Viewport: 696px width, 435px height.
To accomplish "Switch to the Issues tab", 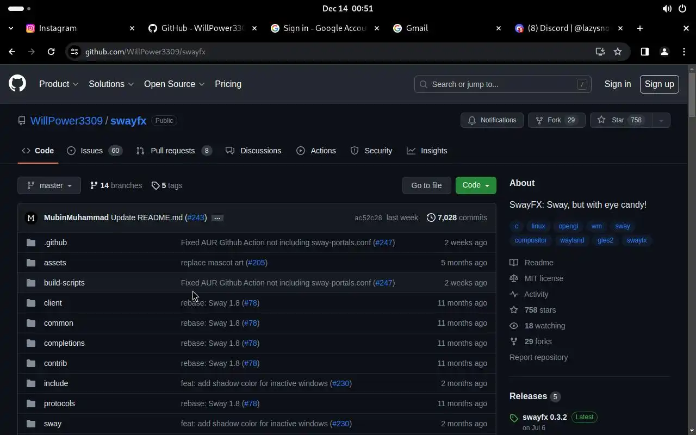I will pyautogui.click(x=95, y=151).
